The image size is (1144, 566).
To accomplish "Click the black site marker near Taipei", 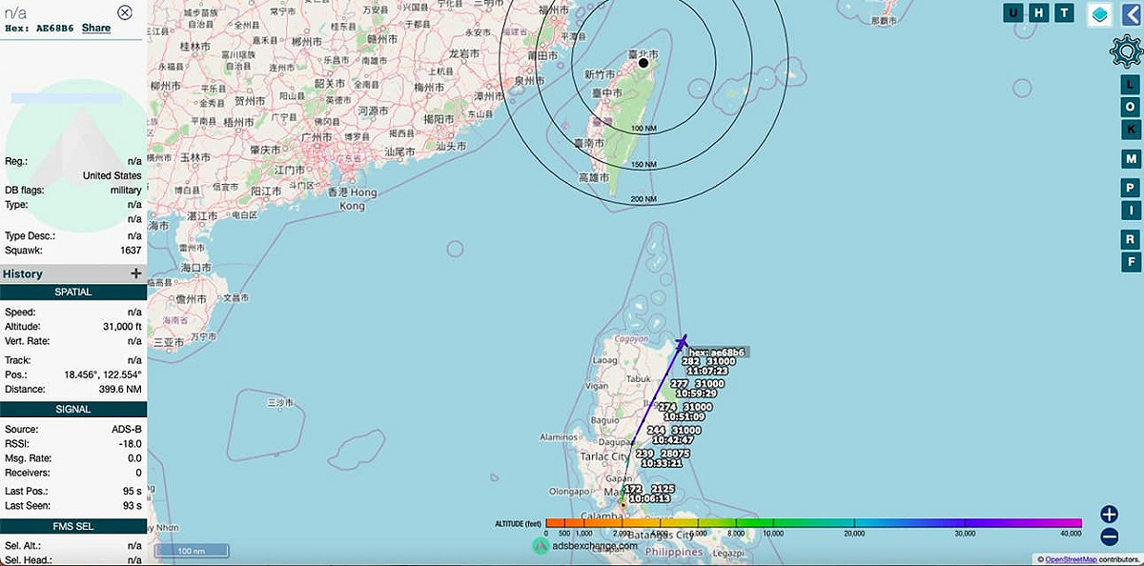I will tap(643, 63).
